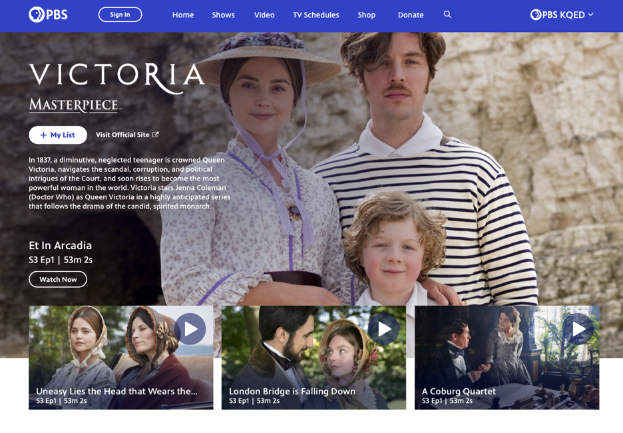This screenshot has width=623, height=433.
Task: Open the Shows menu item
Action: [x=223, y=15]
